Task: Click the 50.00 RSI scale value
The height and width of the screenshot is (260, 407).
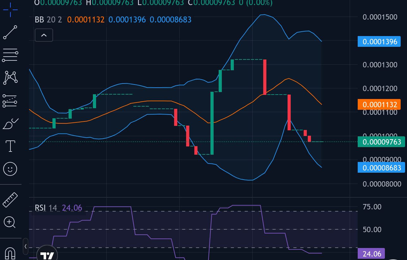Action: click(372, 229)
